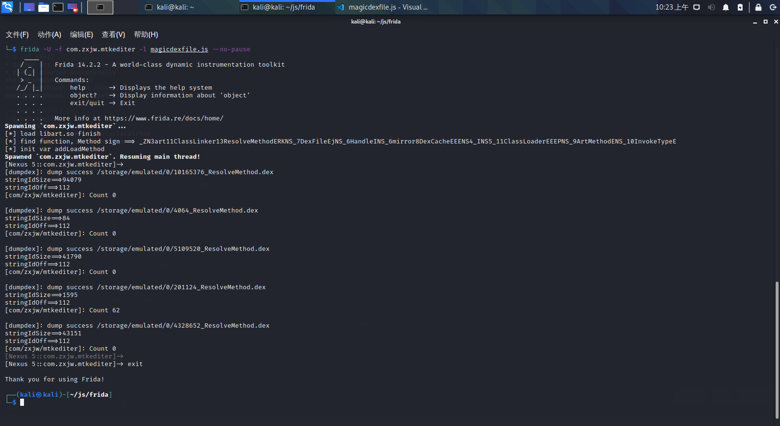Click the 'exit' command line
The image size is (780, 426).
click(x=74, y=364)
